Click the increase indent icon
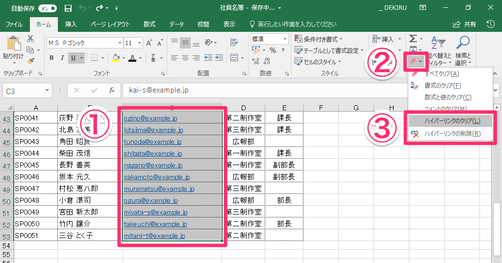 coord(219,58)
